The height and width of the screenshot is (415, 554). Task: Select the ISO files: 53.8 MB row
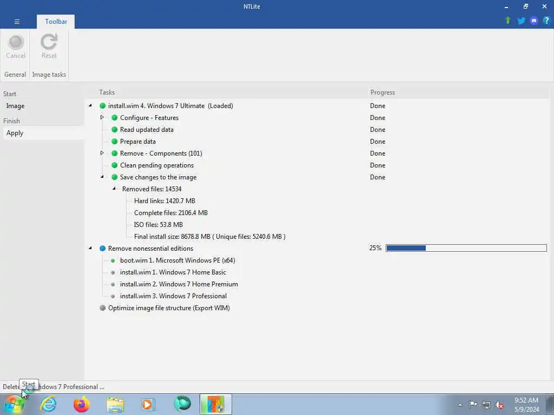point(159,225)
